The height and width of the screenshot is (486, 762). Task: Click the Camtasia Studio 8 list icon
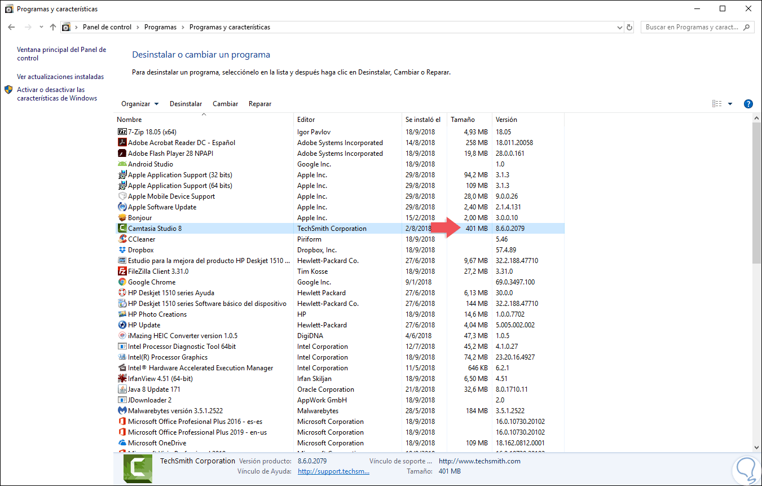pyautogui.click(x=122, y=229)
